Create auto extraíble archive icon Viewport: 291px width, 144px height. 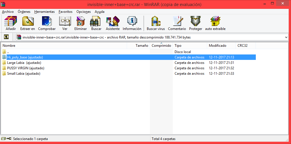[x=215, y=23]
